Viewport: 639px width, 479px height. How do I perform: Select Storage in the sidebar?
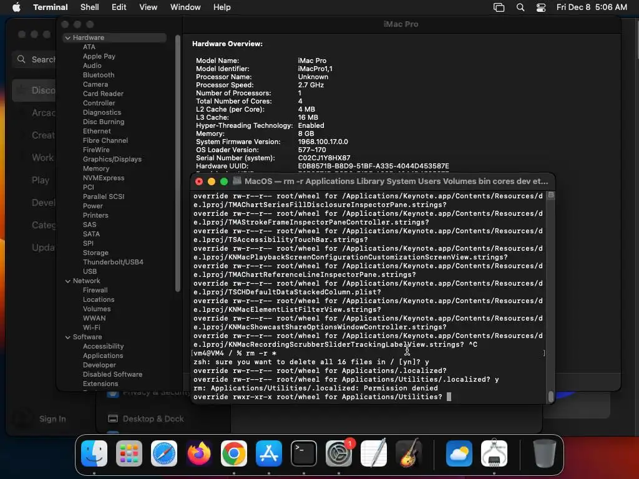pos(95,253)
